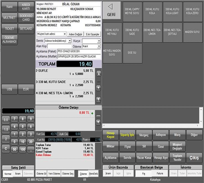
Task: Switch to Fatura print document
Action: (x=160, y=173)
